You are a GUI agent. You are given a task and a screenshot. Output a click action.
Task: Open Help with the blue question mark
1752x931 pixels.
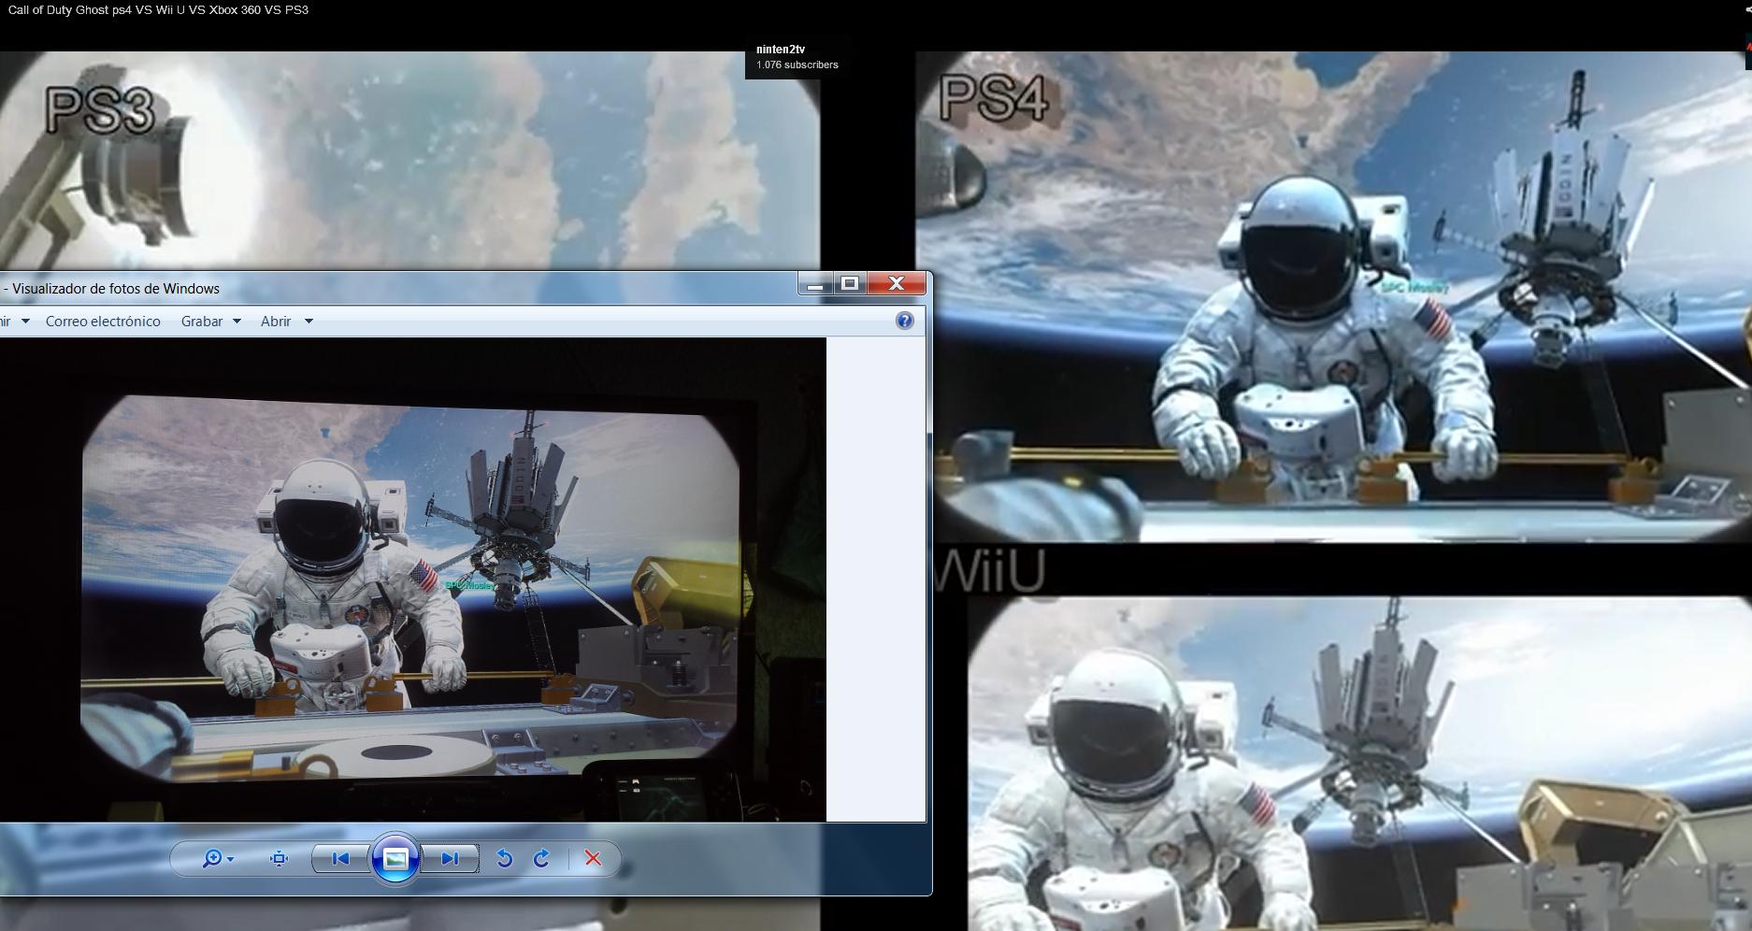pos(904,321)
